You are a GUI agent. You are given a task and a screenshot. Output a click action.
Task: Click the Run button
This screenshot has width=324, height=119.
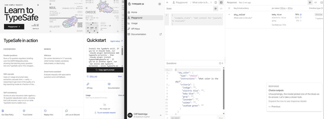tap(221, 118)
